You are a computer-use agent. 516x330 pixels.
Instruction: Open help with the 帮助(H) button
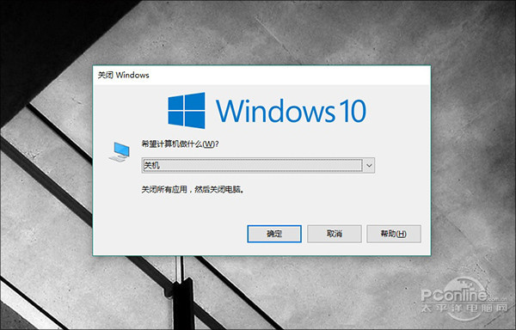394,234
